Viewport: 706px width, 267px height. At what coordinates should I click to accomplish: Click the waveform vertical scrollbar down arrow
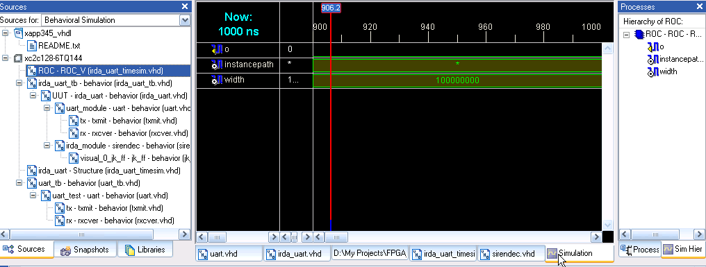pos(607,225)
